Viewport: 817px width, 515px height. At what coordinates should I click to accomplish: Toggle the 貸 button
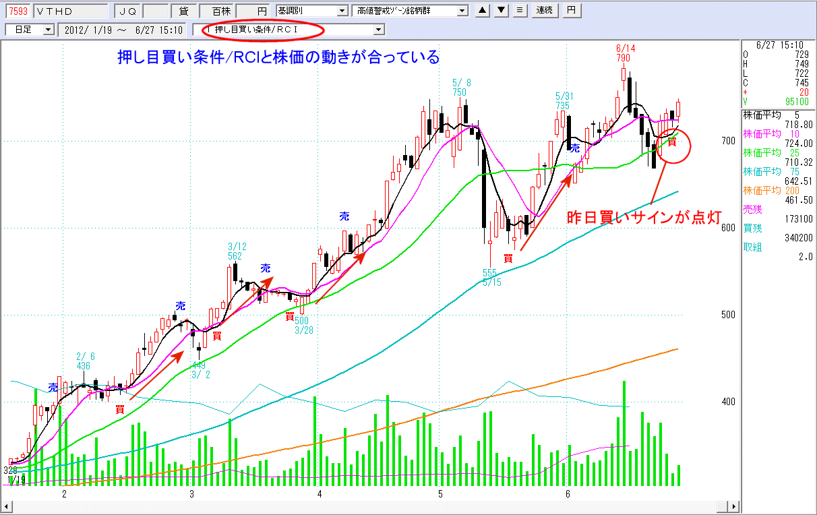coord(184,11)
